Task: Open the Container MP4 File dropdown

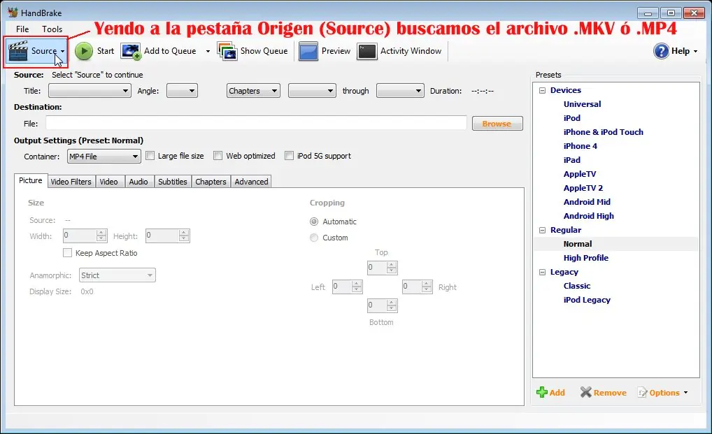Action: coord(104,157)
